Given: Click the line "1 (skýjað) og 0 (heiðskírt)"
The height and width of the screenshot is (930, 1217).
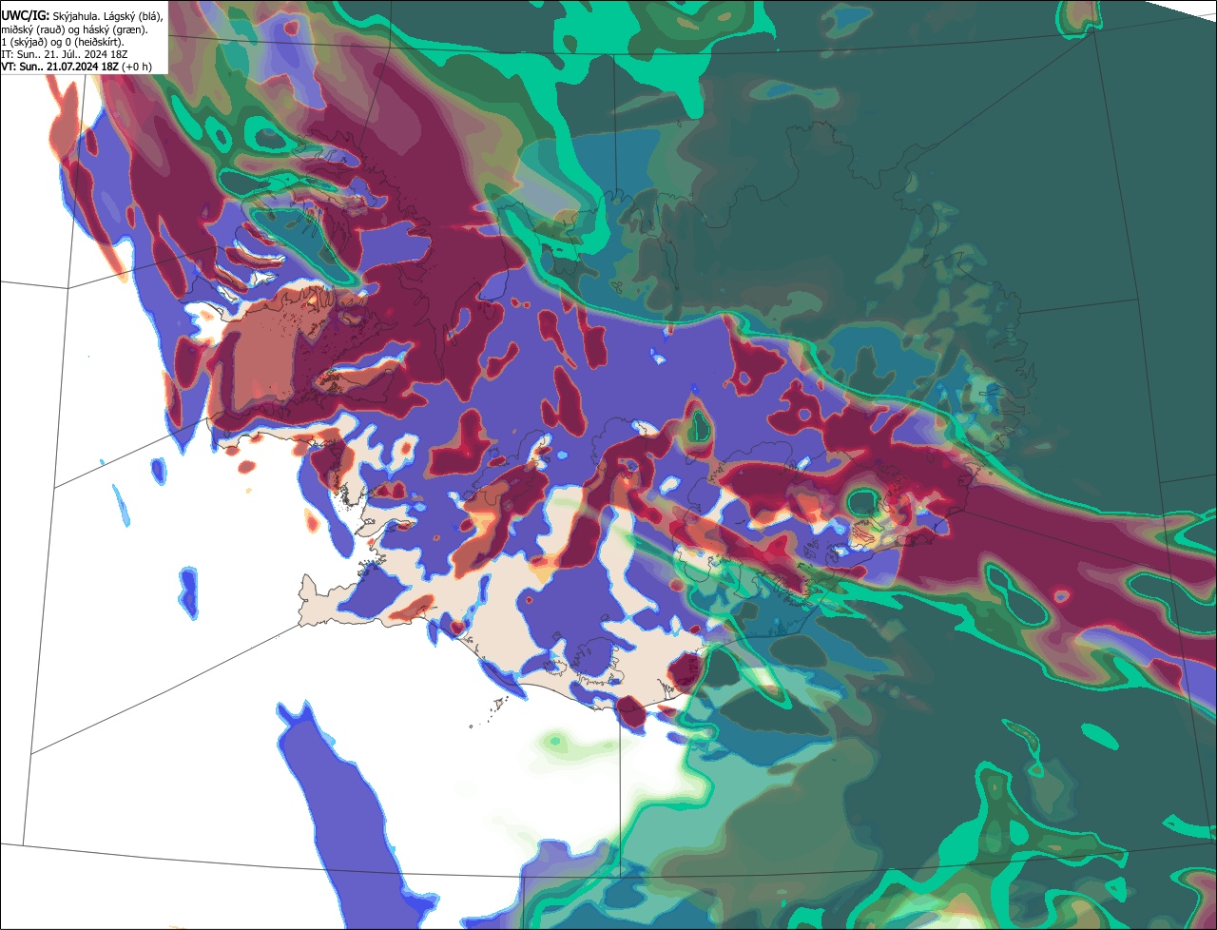Looking at the screenshot, I should [x=63, y=43].
